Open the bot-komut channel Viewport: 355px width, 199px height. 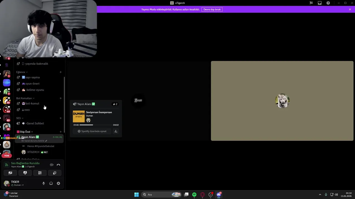pyautogui.click(x=39, y=103)
